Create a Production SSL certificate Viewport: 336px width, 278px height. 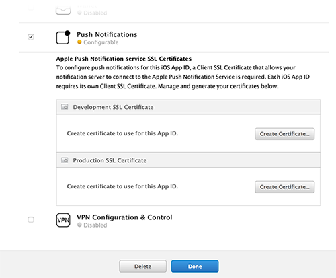284,187
